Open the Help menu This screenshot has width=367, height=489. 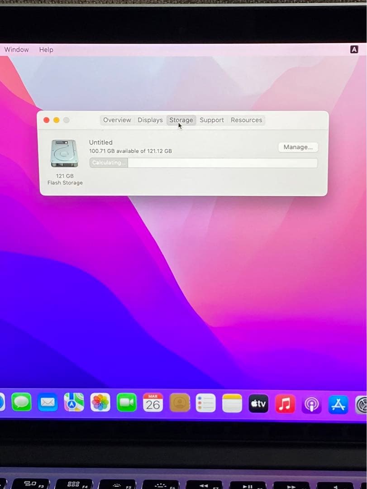click(x=46, y=49)
